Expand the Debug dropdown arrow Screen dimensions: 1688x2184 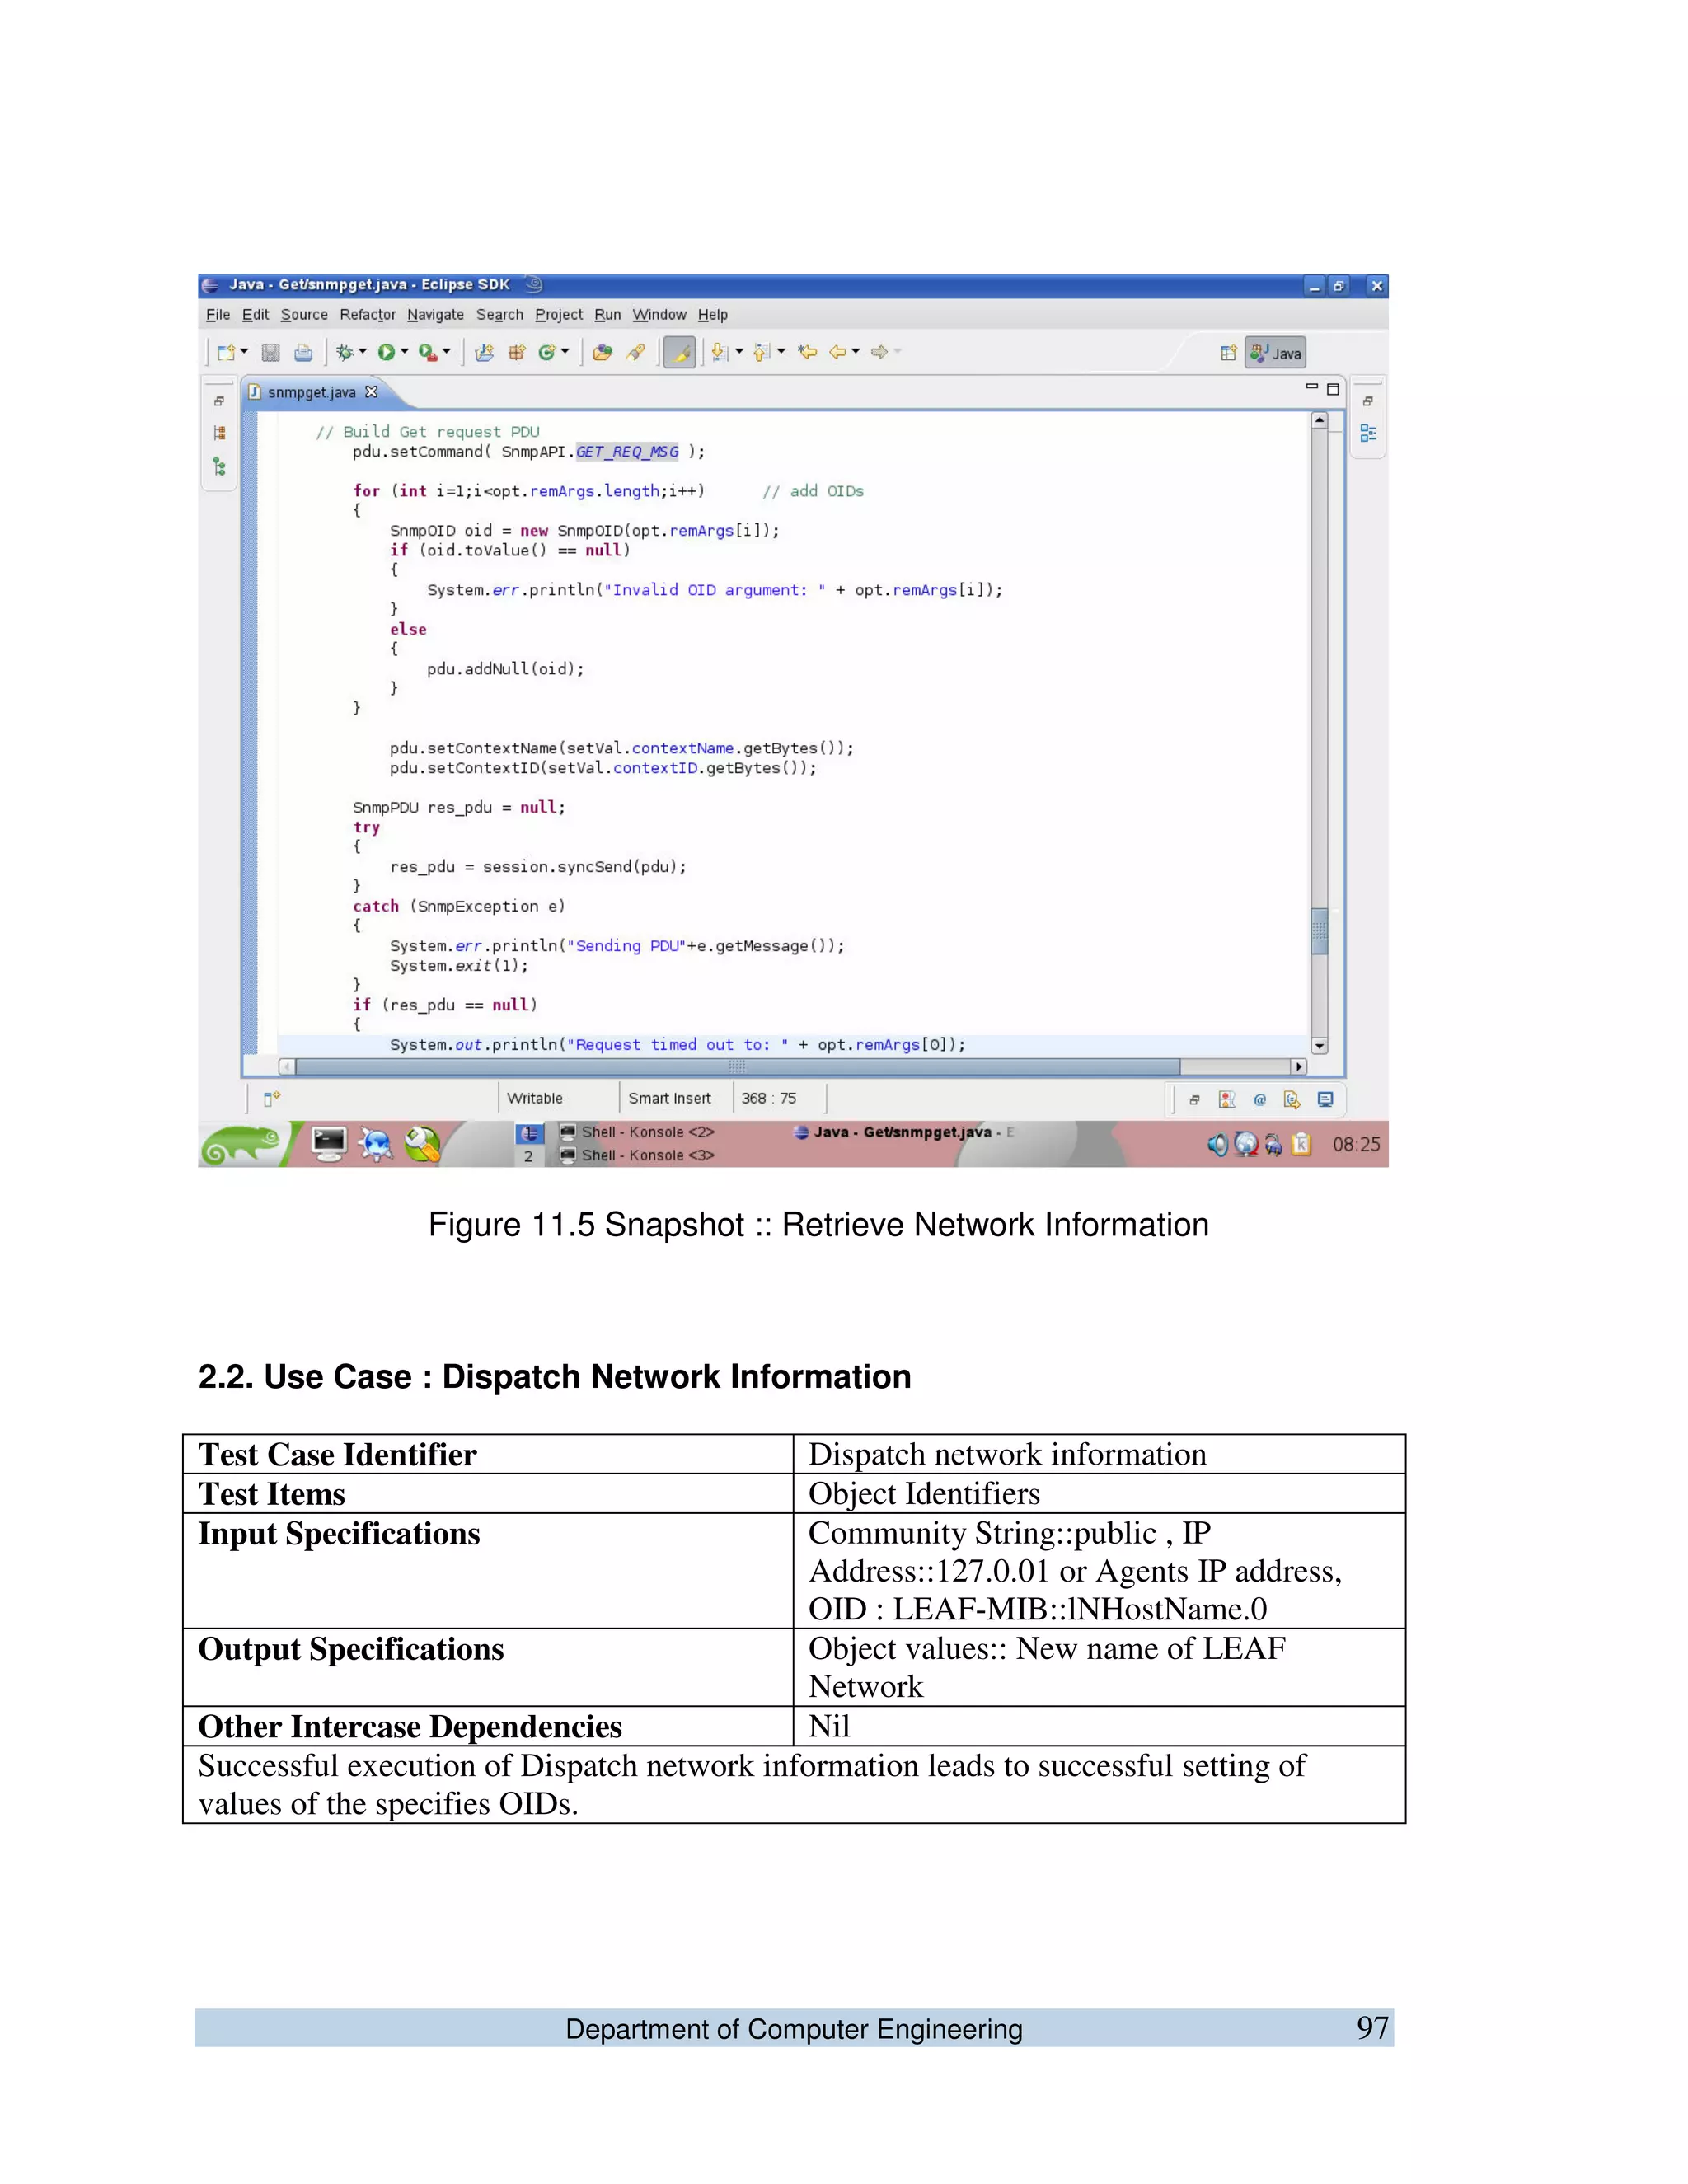coord(363,351)
